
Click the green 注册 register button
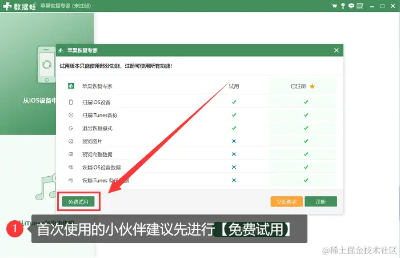(x=321, y=201)
